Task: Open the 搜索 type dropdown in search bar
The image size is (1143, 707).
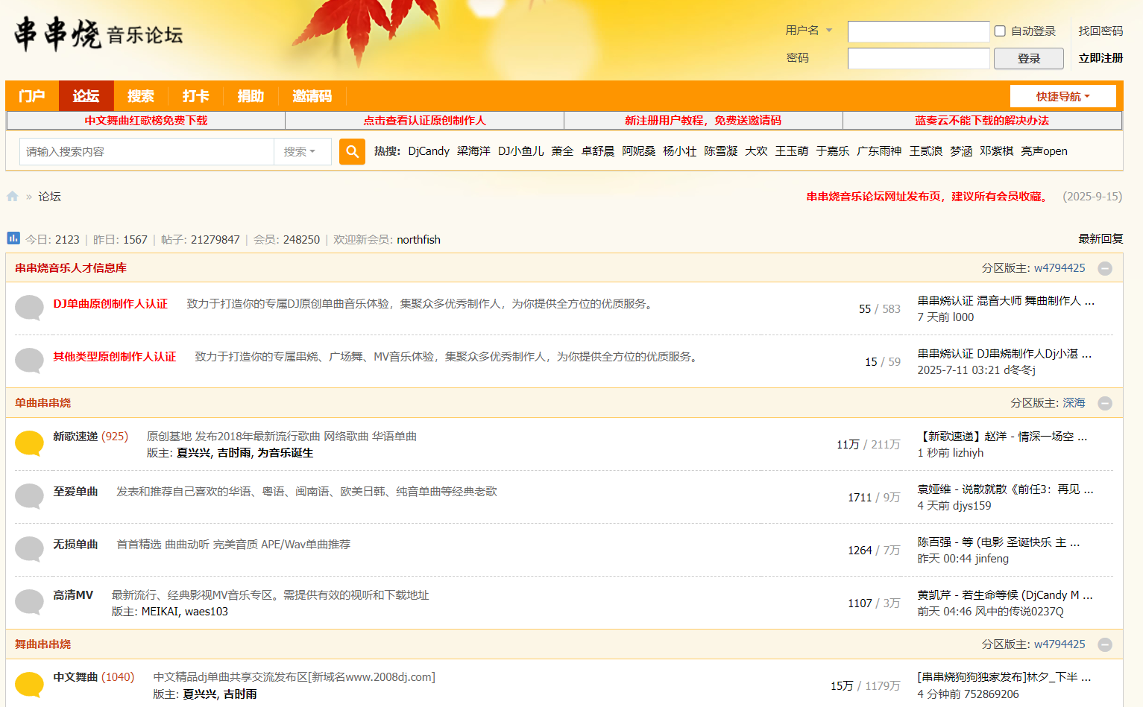Action: pyautogui.click(x=300, y=151)
